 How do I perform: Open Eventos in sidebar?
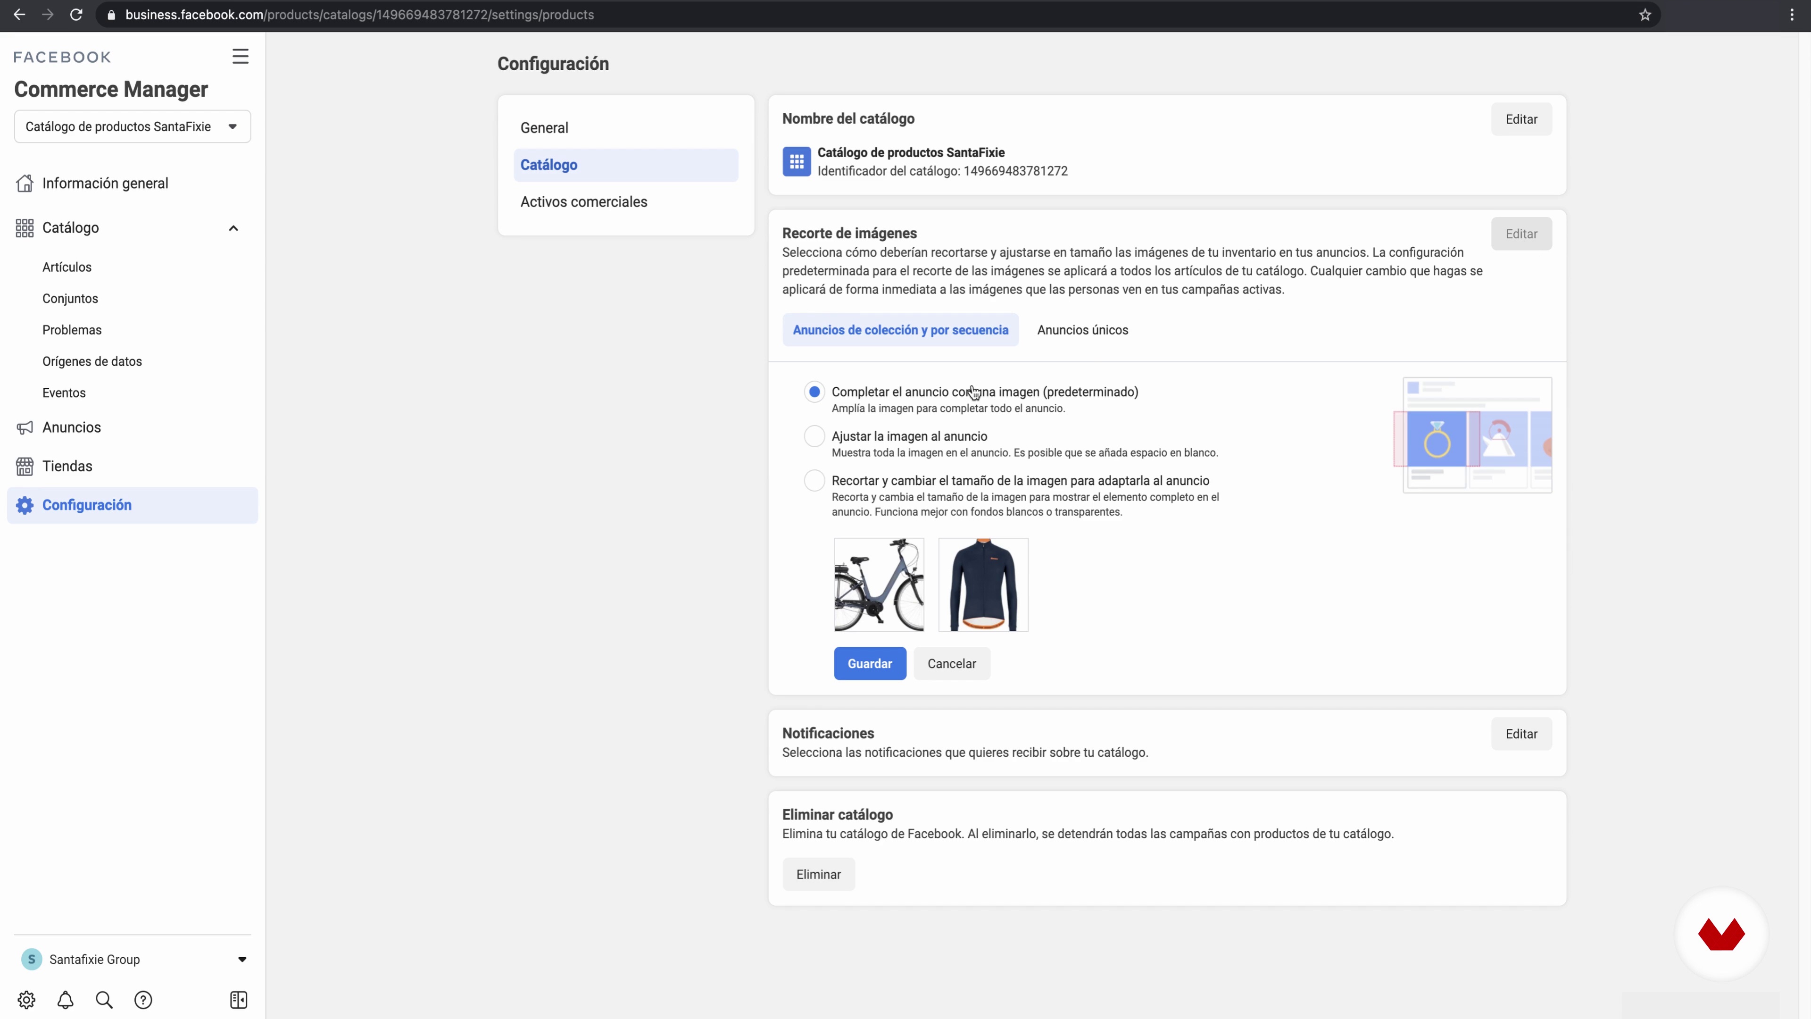tap(64, 393)
